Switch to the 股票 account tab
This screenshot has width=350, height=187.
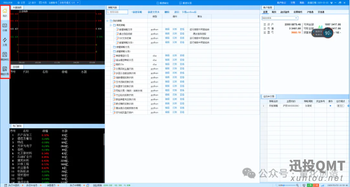click(x=265, y=12)
